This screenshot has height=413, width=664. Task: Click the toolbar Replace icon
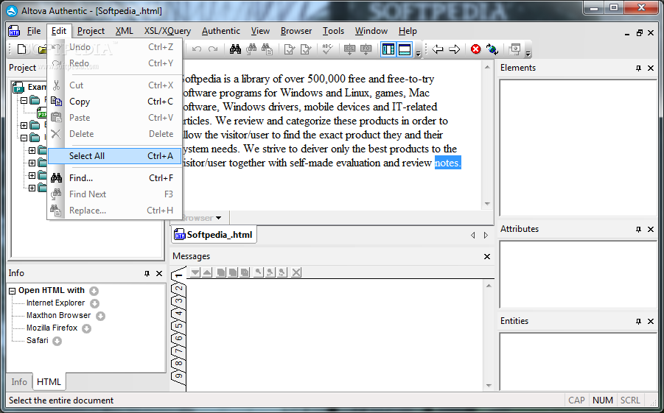(267, 49)
